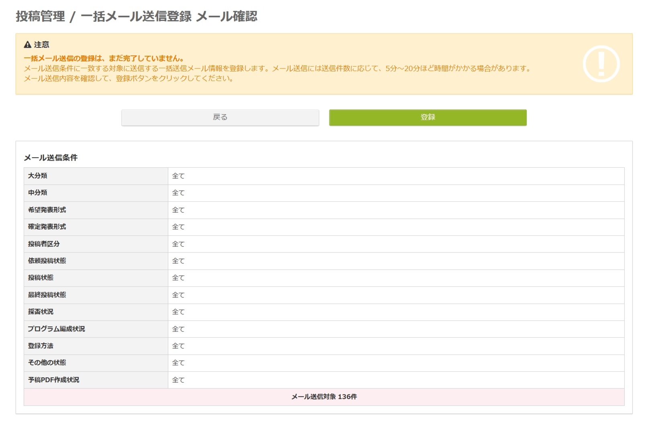Click the 予稿PDF作成状況 row label
This screenshot has height=423, width=648.
pos(53,380)
